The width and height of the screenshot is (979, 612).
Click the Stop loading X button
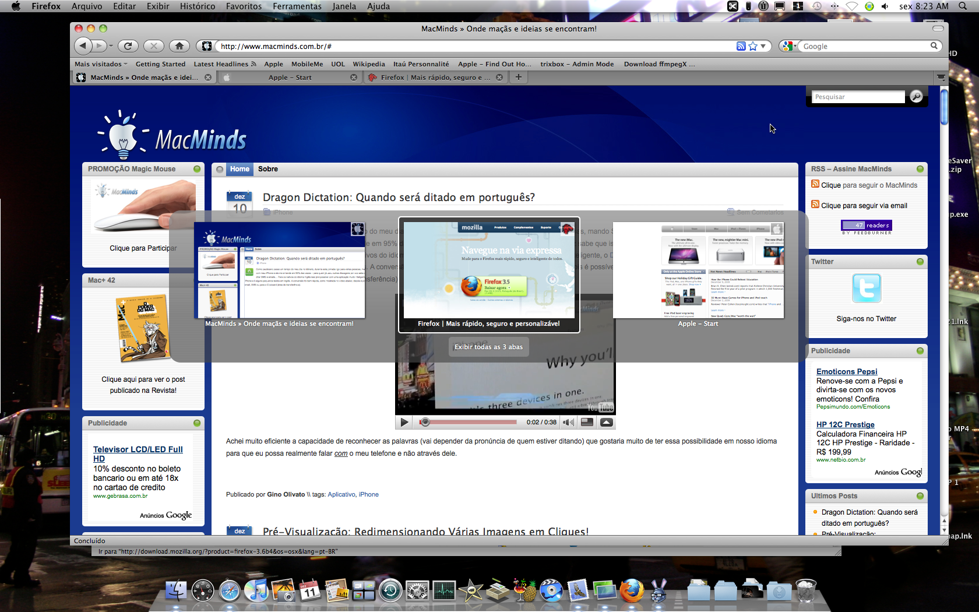point(153,46)
